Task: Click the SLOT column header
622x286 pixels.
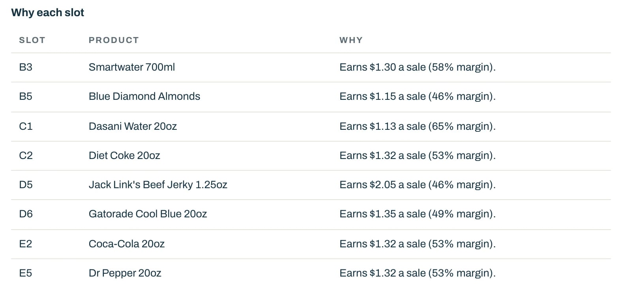Action: point(32,40)
